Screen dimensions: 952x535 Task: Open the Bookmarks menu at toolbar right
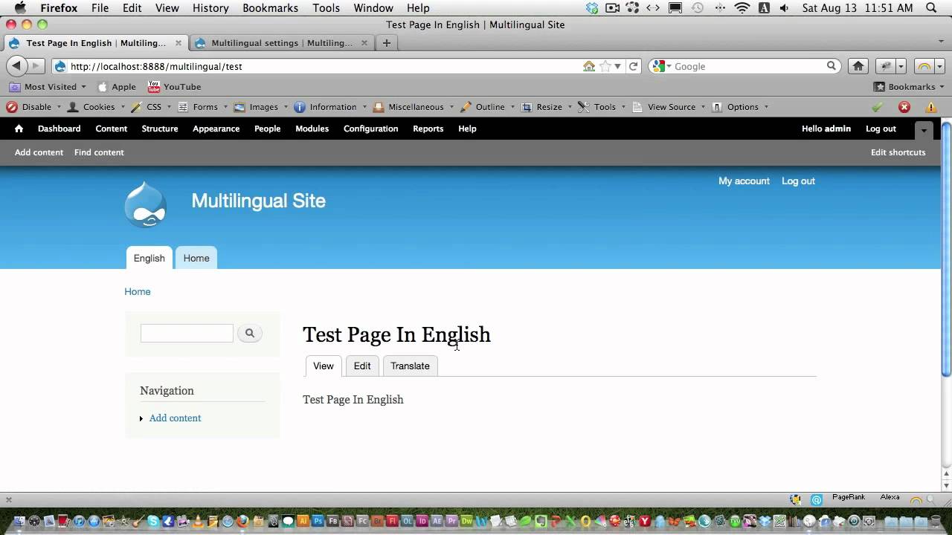[908, 87]
